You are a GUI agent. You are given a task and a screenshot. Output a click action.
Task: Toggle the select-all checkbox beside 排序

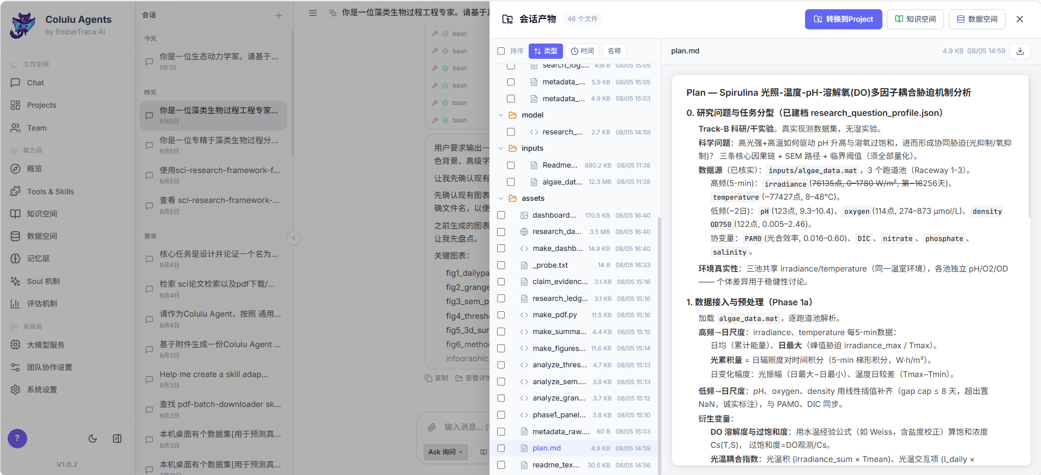(501, 51)
